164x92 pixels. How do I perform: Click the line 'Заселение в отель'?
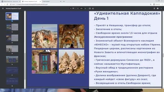[x=108, y=29]
